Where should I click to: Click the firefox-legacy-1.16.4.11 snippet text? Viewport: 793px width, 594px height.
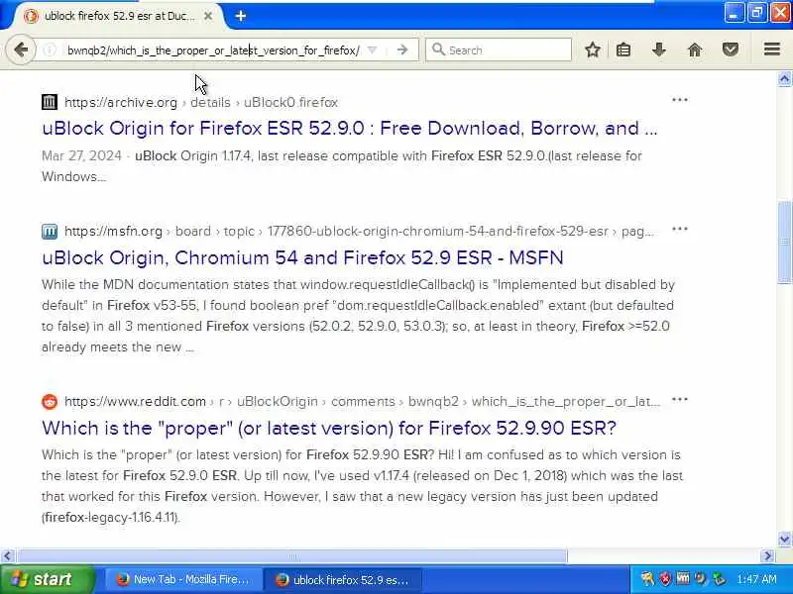pyautogui.click(x=111, y=517)
